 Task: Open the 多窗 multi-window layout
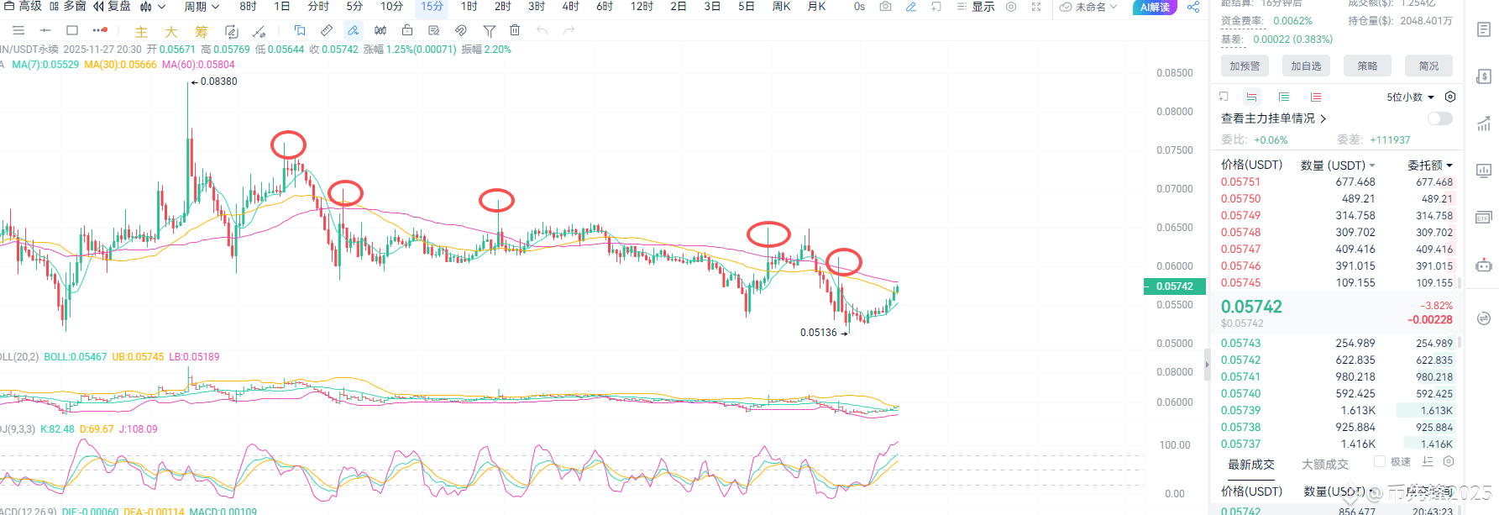[x=68, y=6]
